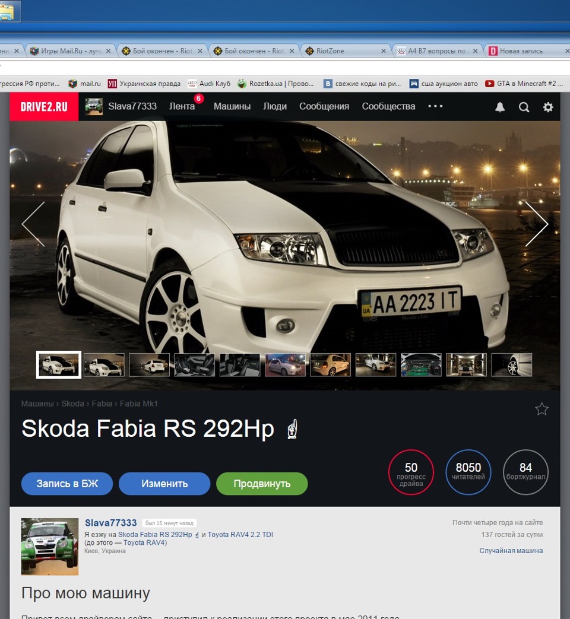The height and width of the screenshot is (619, 570).
Task: Switch to the RiotZone browser tab
Action: tap(346, 51)
